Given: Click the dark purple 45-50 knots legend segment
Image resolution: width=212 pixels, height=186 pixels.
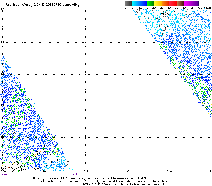Looking at the screenshot, I should pyautogui.click(x=195, y=3).
